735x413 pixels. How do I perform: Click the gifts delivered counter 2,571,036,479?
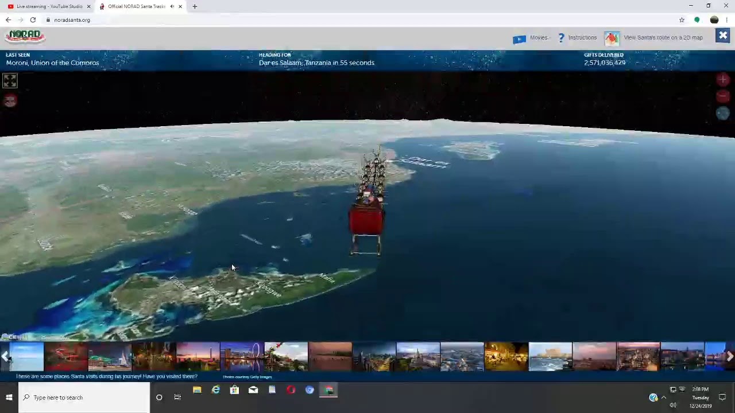click(605, 63)
